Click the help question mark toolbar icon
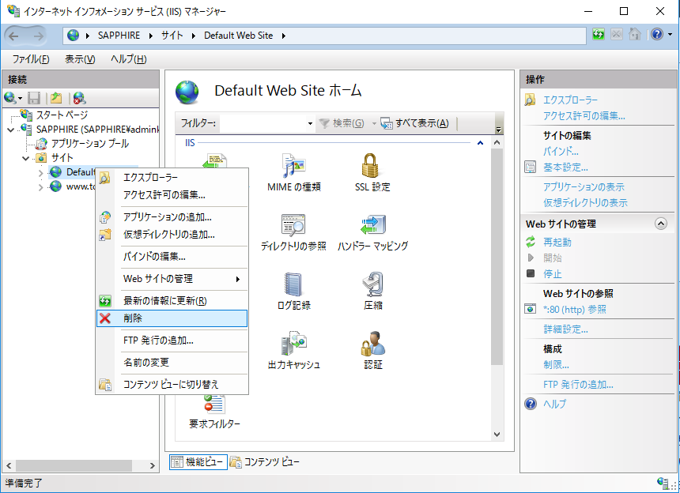The width and height of the screenshot is (680, 493). (x=657, y=34)
